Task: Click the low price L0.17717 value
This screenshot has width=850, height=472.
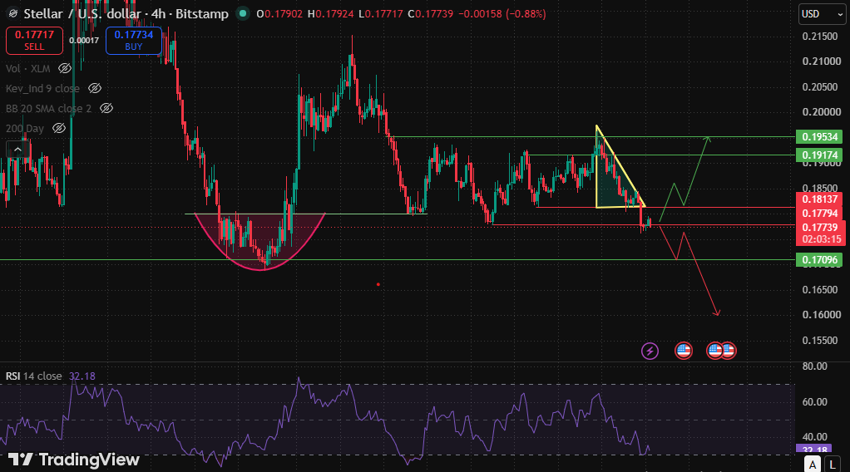Action: [381, 14]
